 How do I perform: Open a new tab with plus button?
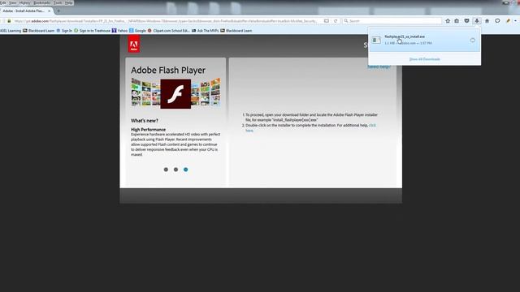58,11
